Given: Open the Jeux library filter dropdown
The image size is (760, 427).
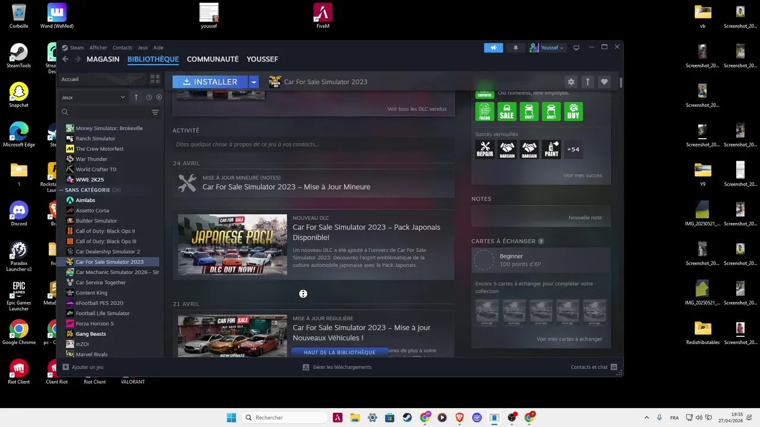Looking at the screenshot, I should (93, 97).
